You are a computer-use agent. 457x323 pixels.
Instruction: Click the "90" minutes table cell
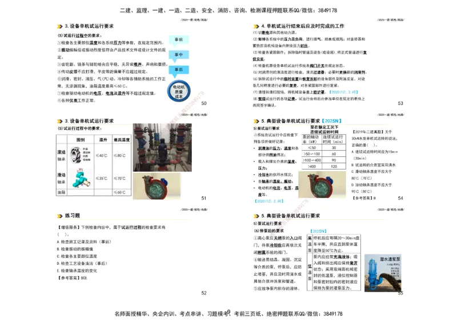(334, 160)
